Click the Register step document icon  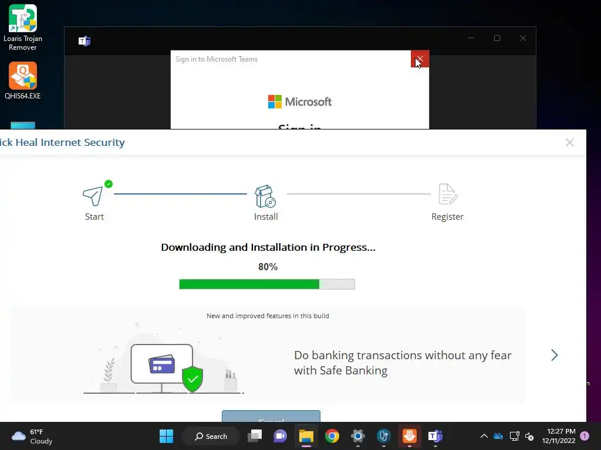click(447, 194)
